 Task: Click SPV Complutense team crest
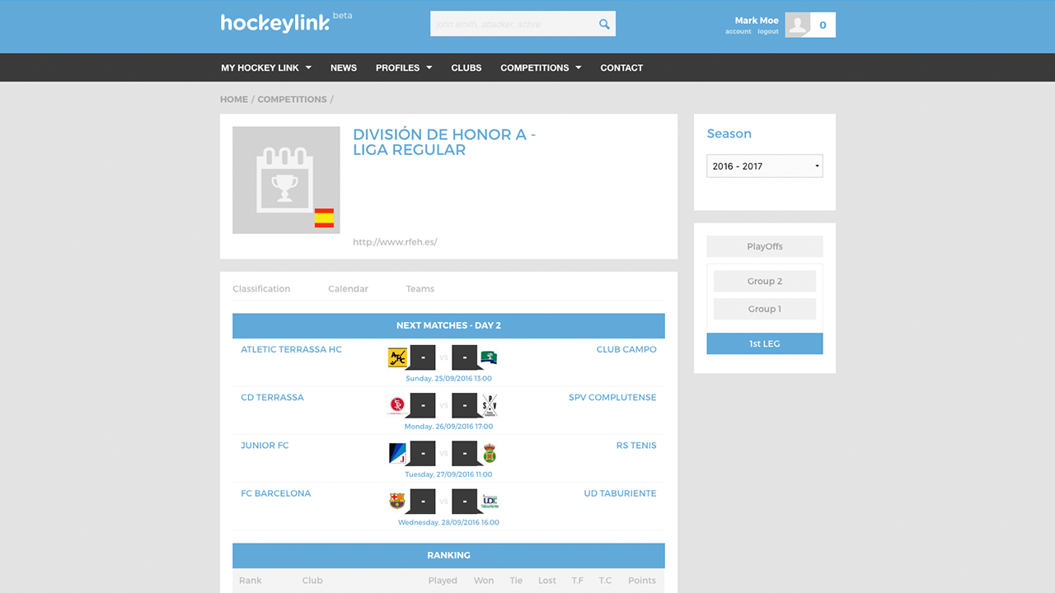[490, 405]
